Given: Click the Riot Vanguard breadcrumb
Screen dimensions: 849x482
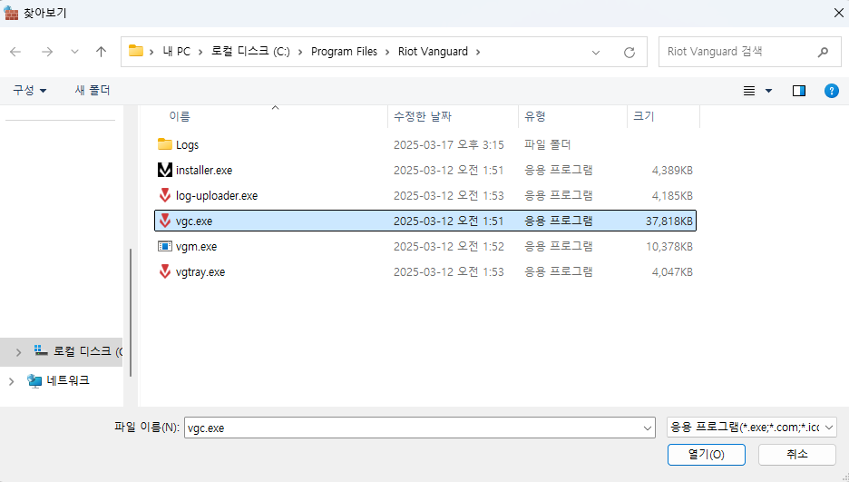Looking at the screenshot, I should click(x=433, y=52).
